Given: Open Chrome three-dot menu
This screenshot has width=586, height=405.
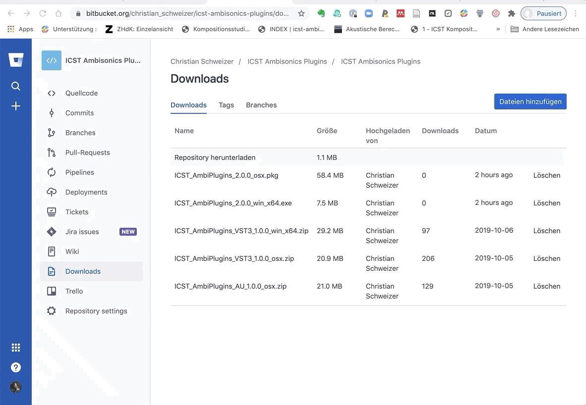Looking at the screenshot, I should pos(576,13).
